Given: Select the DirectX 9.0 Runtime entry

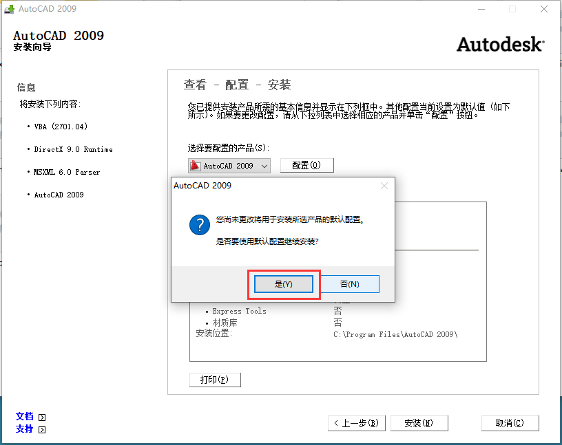Looking at the screenshot, I should point(73,149).
